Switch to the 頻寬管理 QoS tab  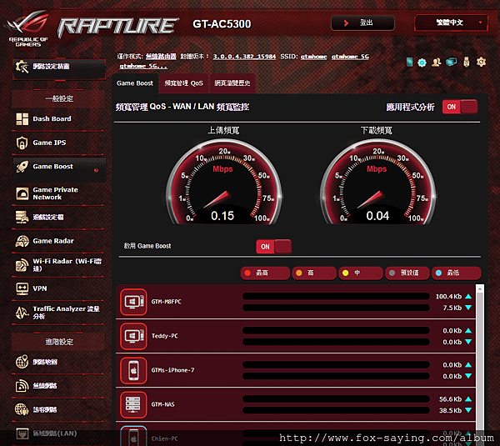coord(183,83)
